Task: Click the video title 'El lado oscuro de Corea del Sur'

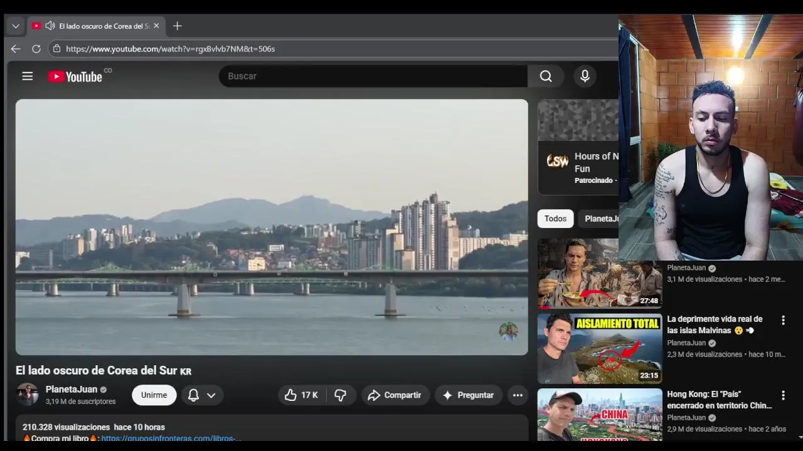Action: [104, 371]
